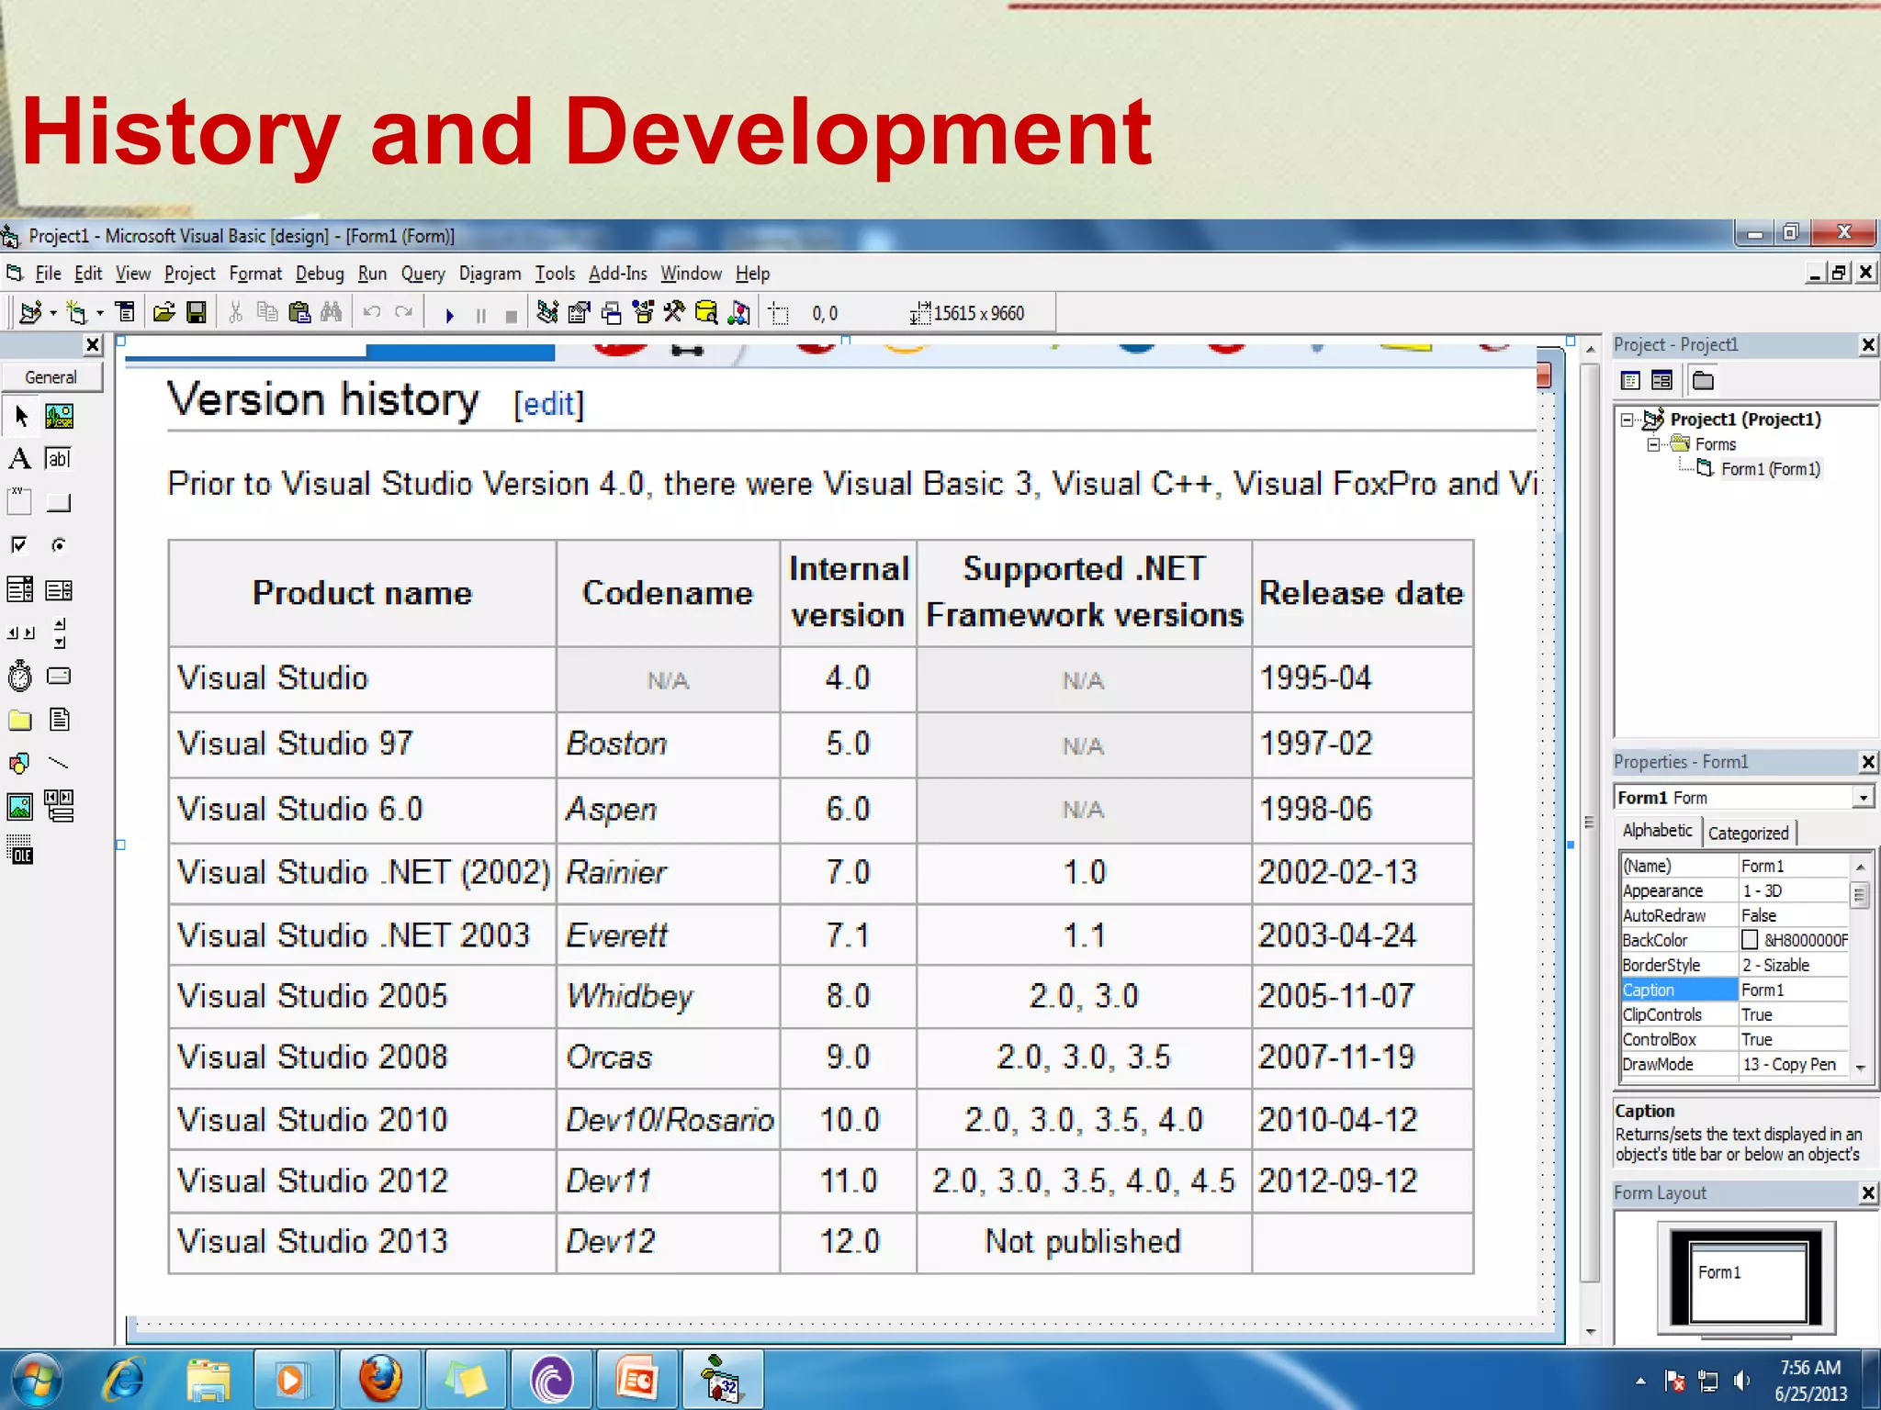Open the Help menu

(x=752, y=274)
